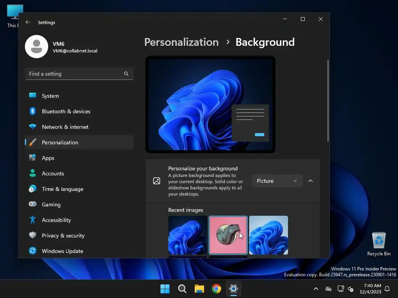Click the Time & language clock icon
The width and height of the screenshot is (398, 298).
33,189
